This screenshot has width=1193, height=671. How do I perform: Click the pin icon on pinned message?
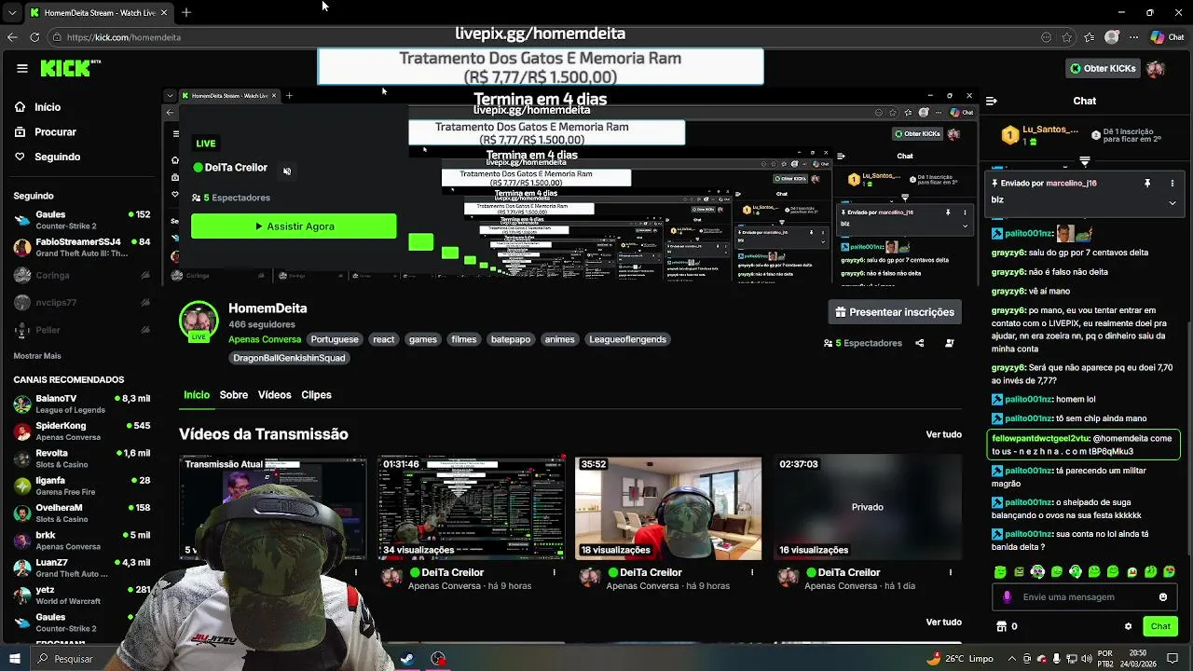pos(1147,184)
